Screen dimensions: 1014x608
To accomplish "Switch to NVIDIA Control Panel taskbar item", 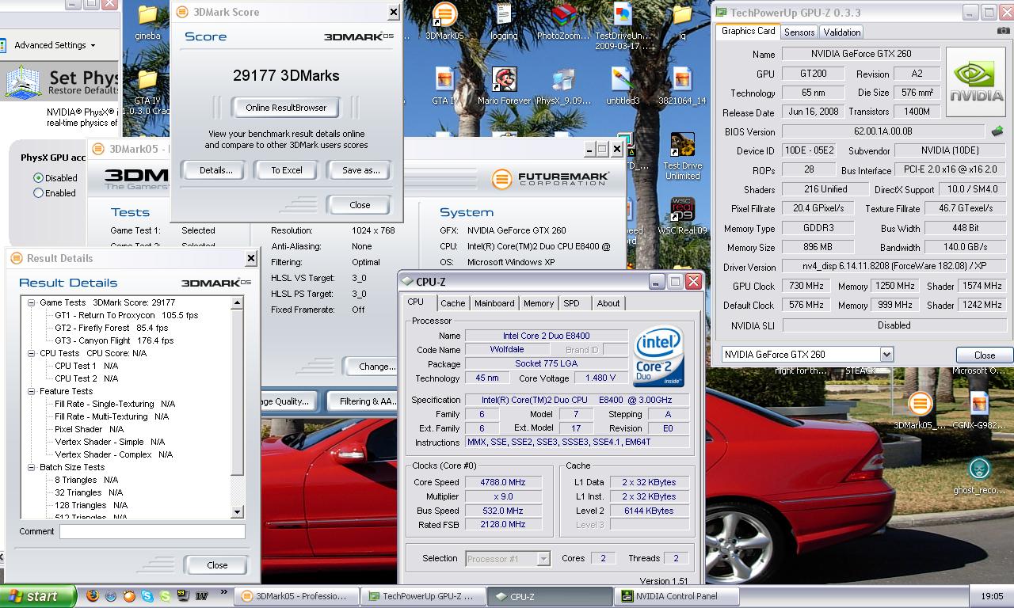I will (675, 596).
